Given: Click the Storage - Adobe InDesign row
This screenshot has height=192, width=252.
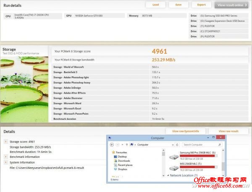Looking at the screenshot, I should (150, 88).
